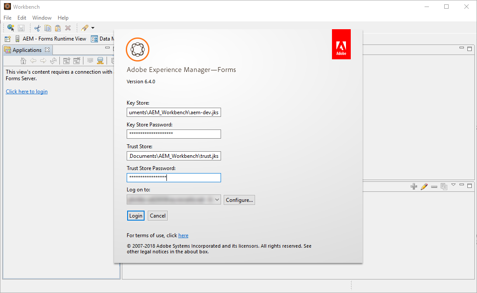Open the view menu triangle in lower-right panel

click(453, 184)
